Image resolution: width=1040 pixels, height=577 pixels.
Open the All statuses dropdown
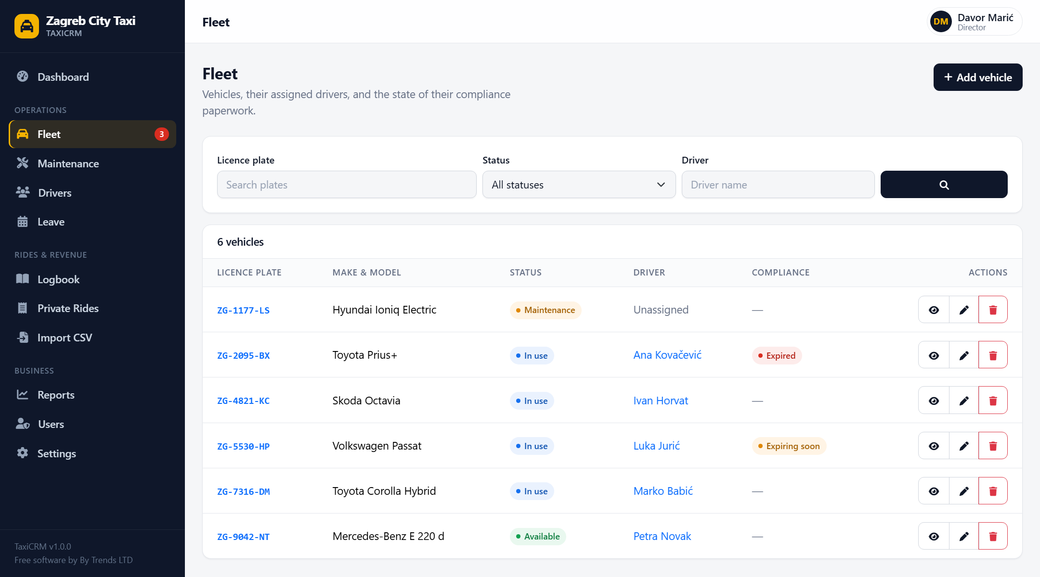tap(579, 185)
